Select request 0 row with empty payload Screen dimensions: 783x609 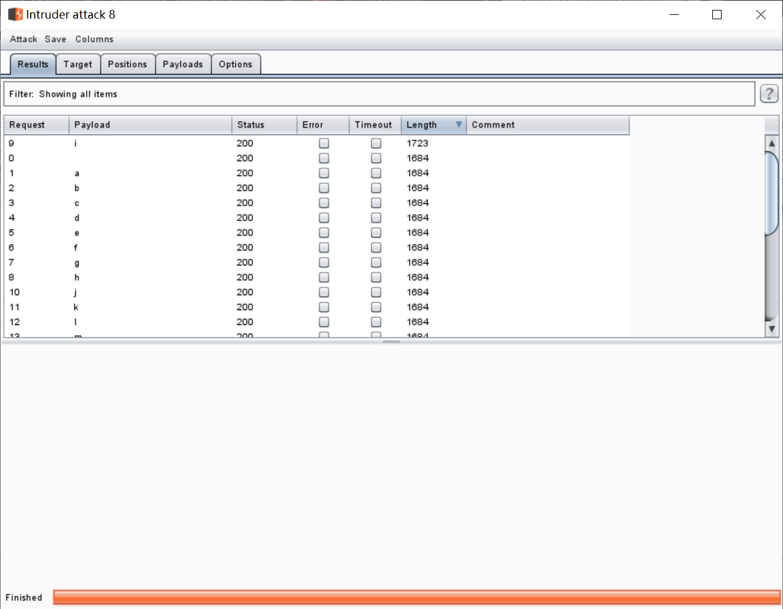(316, 158)
